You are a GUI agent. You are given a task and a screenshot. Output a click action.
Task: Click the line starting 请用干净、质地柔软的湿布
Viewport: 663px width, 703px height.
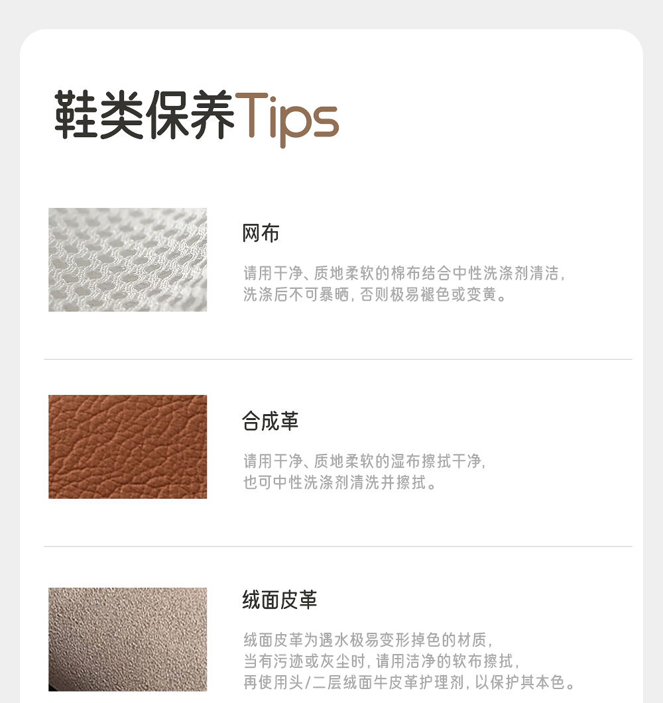coord(365,461)
